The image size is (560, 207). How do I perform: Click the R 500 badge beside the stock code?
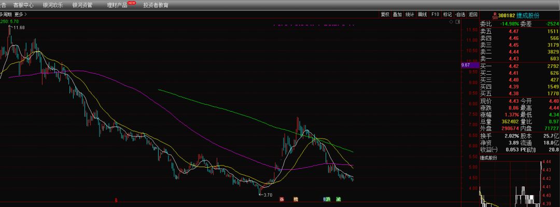coord(495,16)
